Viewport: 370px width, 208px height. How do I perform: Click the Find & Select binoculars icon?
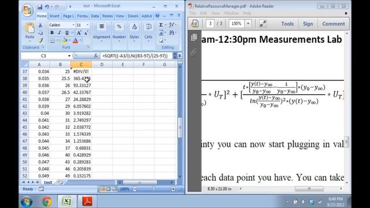click(x=172, y=32)
